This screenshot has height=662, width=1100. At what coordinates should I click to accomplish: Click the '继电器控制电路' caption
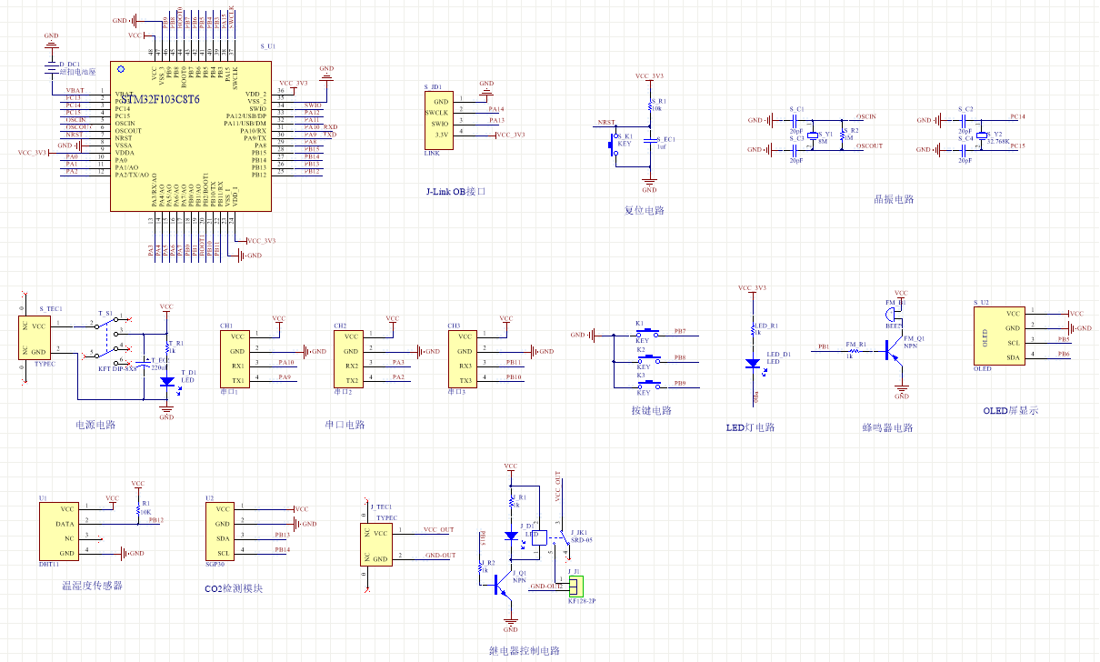pyautogui.click(x=525, y=651)
